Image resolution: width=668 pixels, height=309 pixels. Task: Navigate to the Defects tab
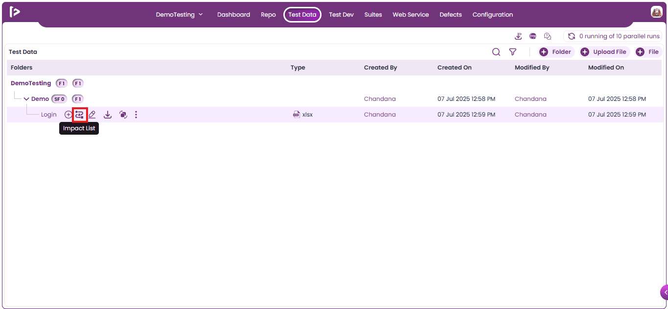point(451,15)
